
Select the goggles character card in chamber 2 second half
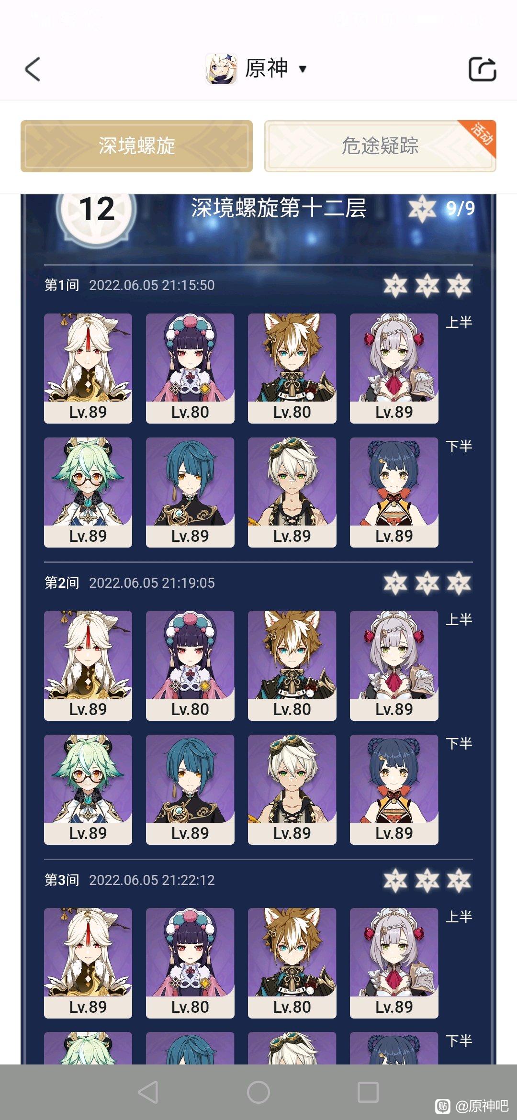click(292, 789)
